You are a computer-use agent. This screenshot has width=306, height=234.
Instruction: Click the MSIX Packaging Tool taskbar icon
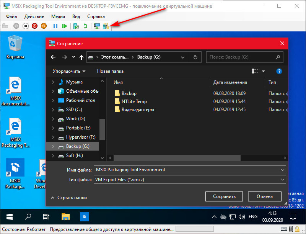click(85, 217)
